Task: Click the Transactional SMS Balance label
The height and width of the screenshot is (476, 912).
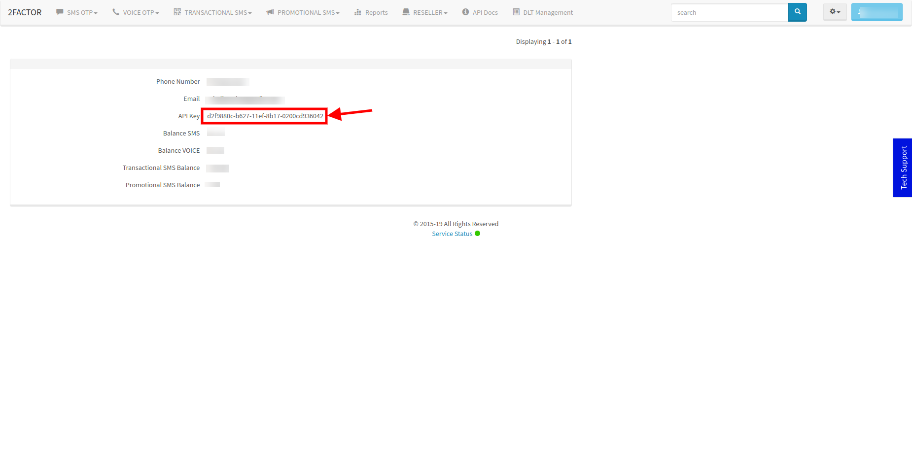Action: point(161,168)
